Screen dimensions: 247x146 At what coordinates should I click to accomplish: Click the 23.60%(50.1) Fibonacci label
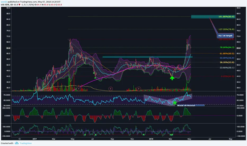point(227,67)
